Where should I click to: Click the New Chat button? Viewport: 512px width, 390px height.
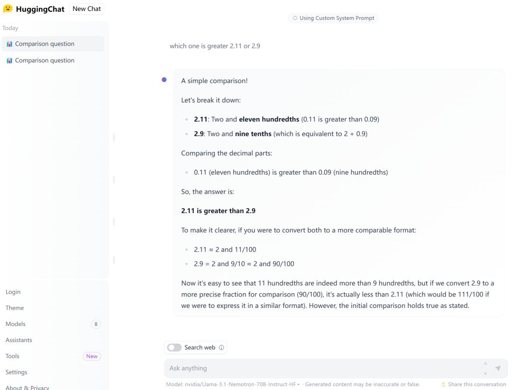(x=86, y=9)
